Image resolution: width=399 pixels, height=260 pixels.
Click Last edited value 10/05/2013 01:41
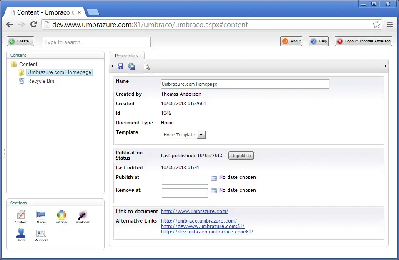click(180, 168)
